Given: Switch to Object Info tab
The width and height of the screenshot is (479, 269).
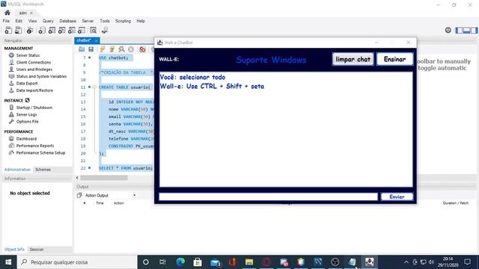Looking at the screenshot, I should click(14, 249).
